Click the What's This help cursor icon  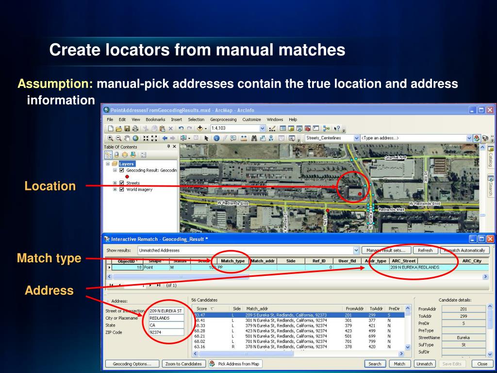(x=337, y=128)
